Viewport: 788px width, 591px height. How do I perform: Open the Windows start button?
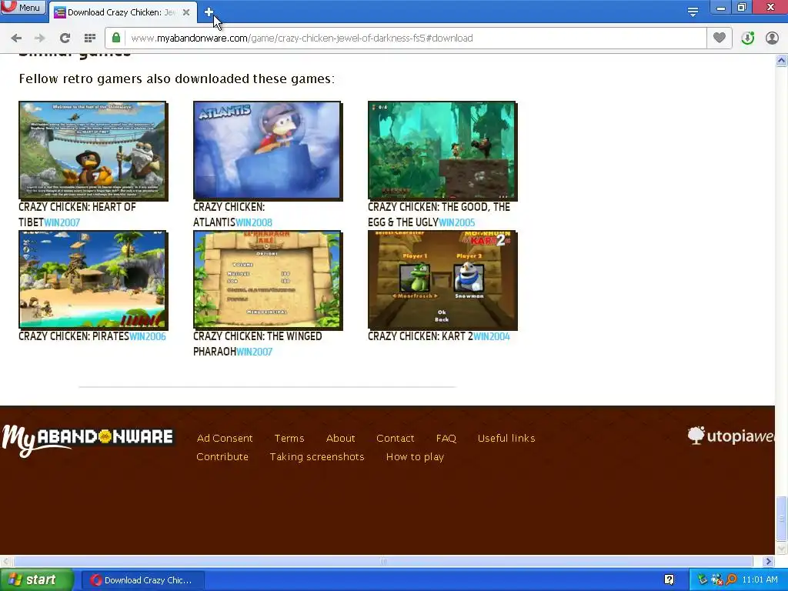pos(35,580)
